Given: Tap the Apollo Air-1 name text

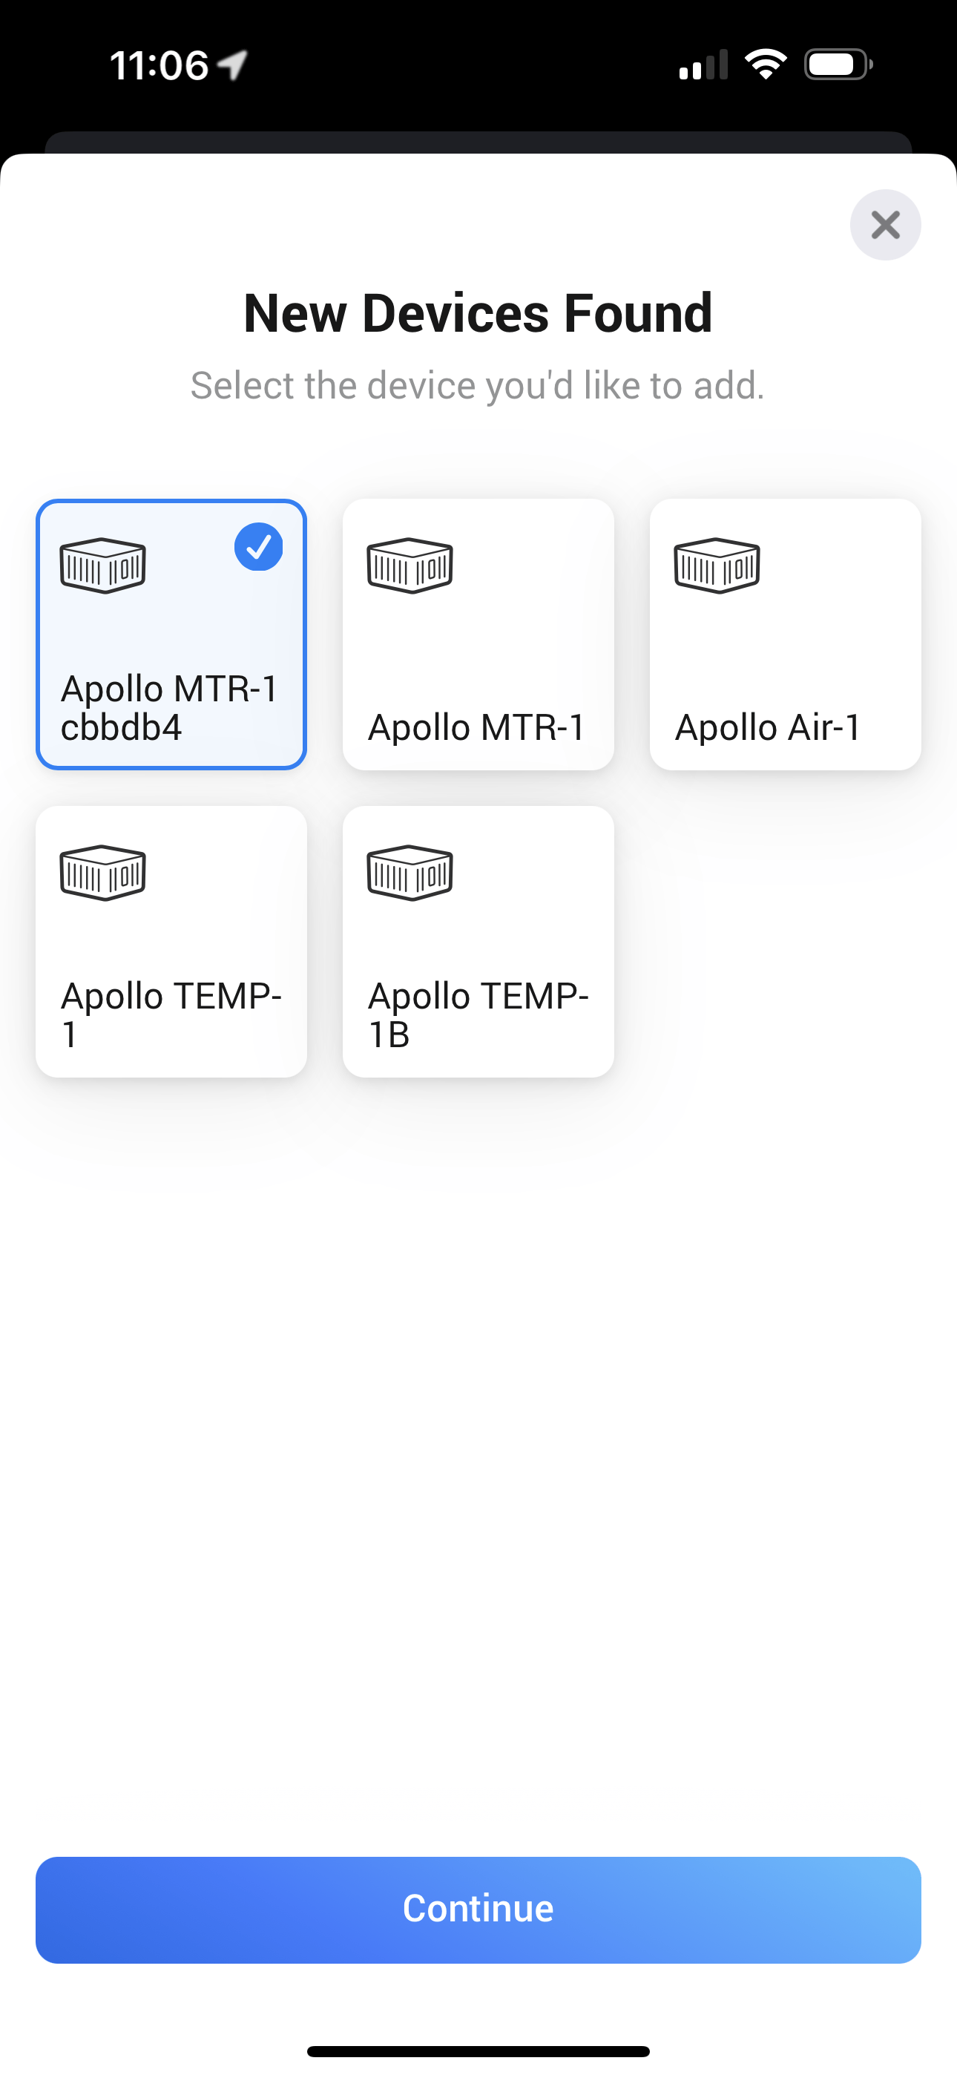Looking at the screenshot, I should [768, 727].
